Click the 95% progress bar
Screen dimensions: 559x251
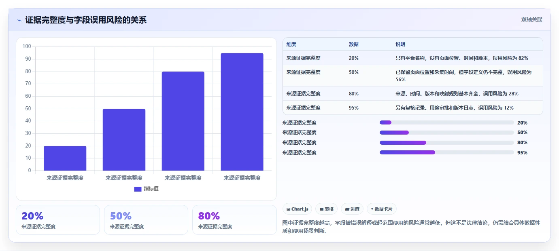pos(447,152)
